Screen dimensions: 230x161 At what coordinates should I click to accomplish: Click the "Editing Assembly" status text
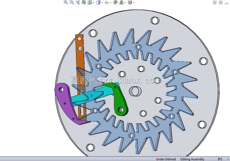coord(192,159)
